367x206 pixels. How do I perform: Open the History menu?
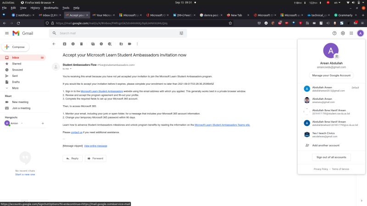coord(35,8)
